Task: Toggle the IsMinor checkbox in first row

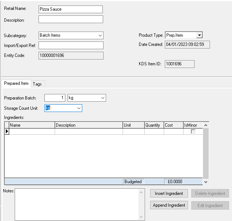Action: click(193, 131)
